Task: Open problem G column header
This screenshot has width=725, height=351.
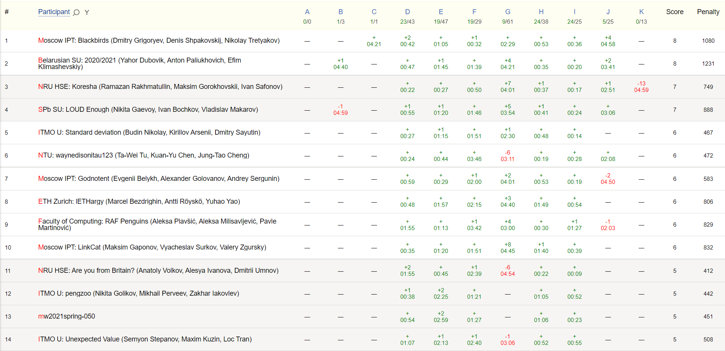Action: [508, 12]
